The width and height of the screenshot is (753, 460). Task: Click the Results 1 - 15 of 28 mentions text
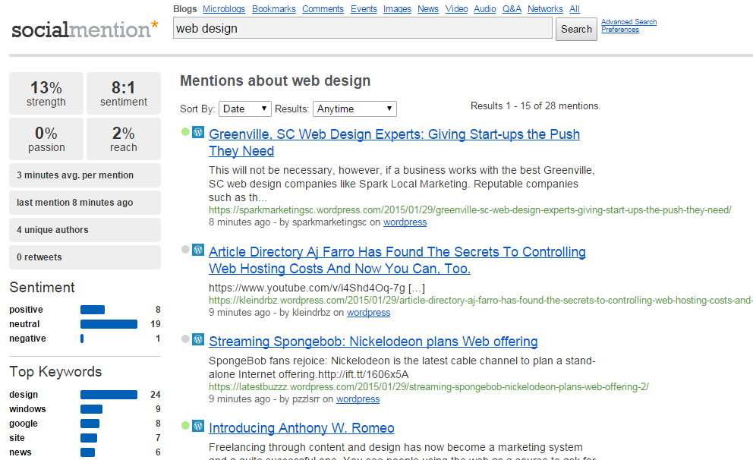[x=535, y=106]
